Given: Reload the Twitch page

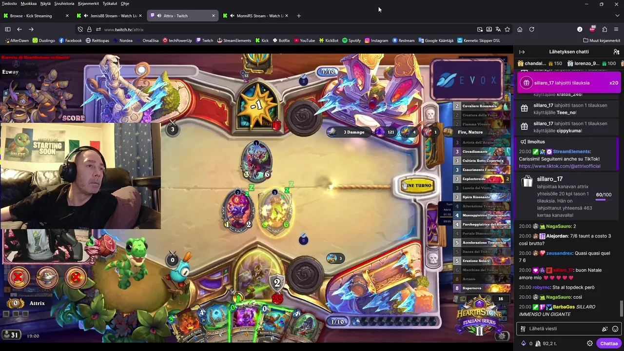Looking at the screenshot, I should click(x=532, y=29).
